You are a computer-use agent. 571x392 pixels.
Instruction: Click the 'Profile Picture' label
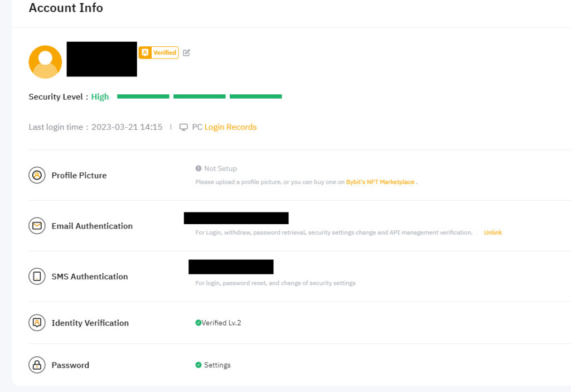(79, 175)
